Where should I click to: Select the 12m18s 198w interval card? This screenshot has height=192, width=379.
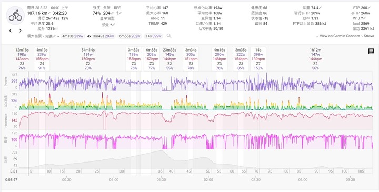pyautogui.click(x=22, y=59)
